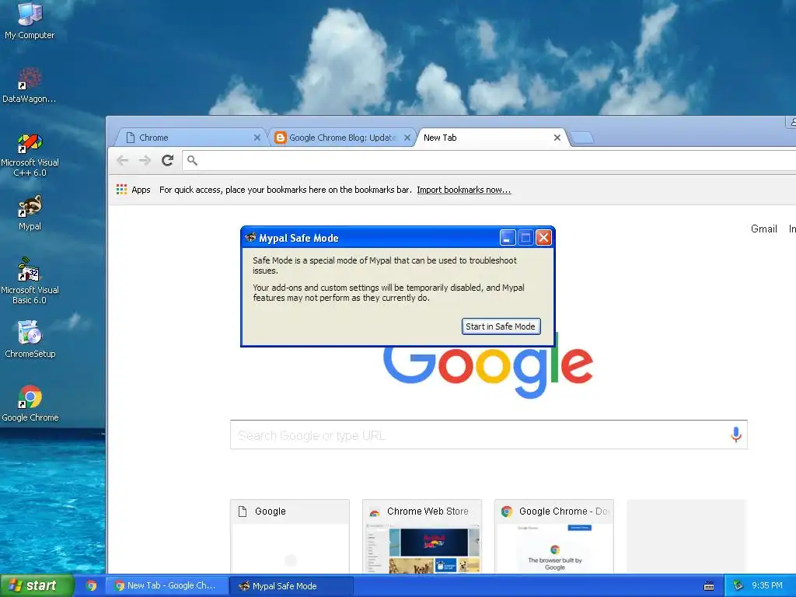This screenshot has height=597, width=796.
Task: Close the Google Chrome Blog tab
Action: click(407, 138)
